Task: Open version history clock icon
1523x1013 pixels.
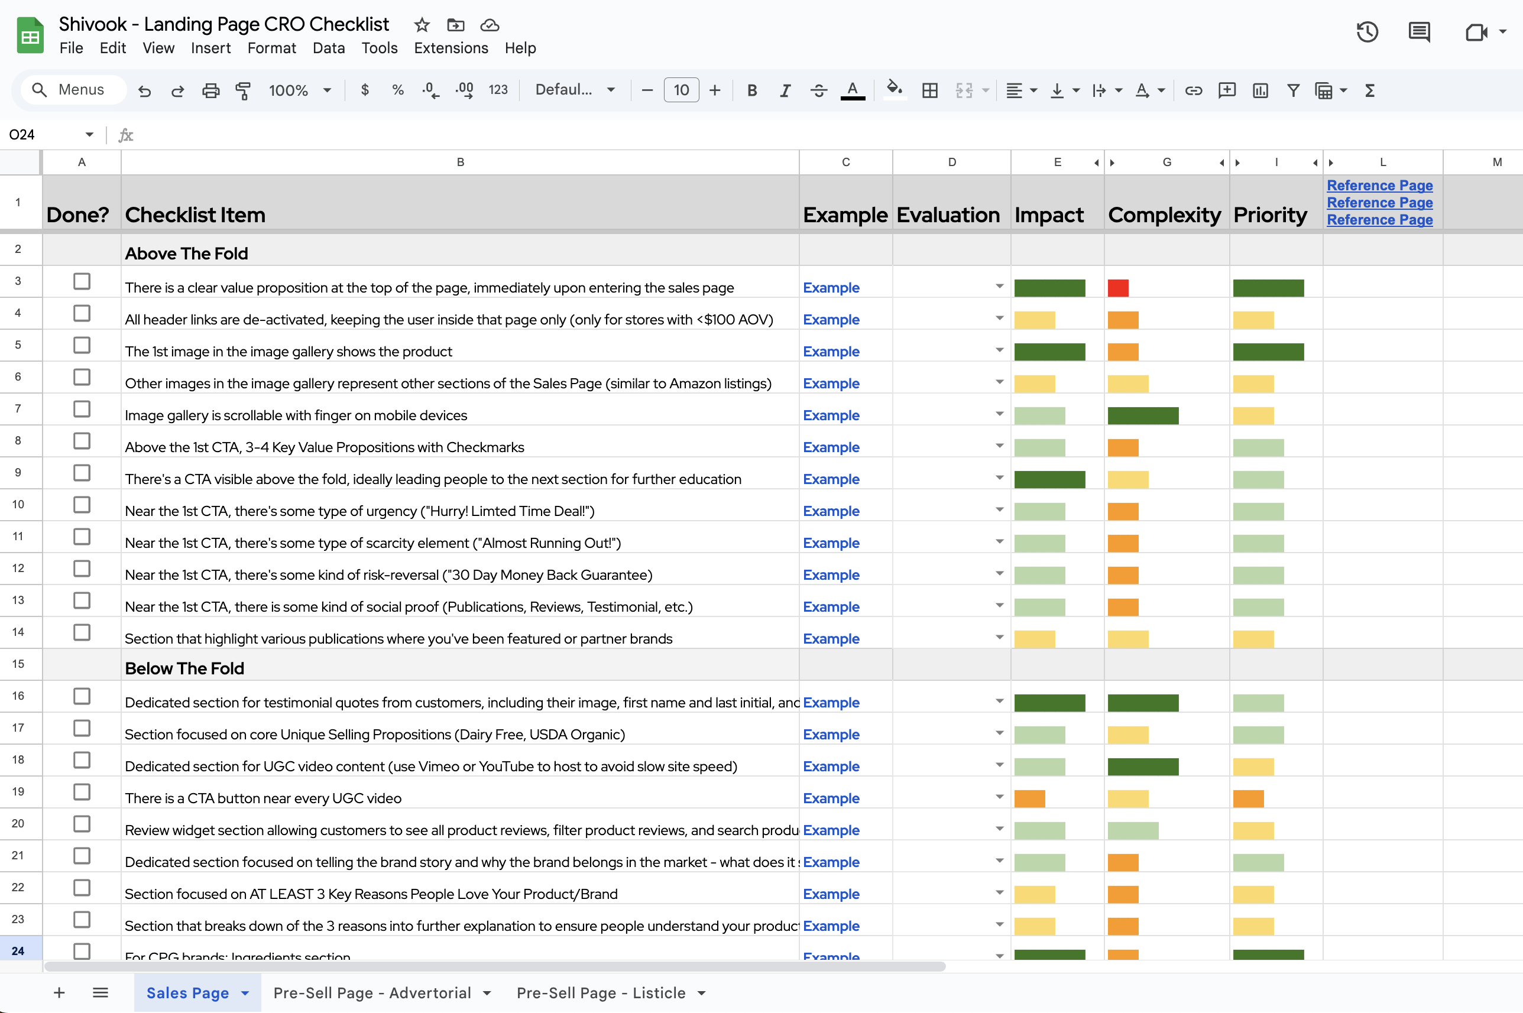Action: pos(1368,32)
